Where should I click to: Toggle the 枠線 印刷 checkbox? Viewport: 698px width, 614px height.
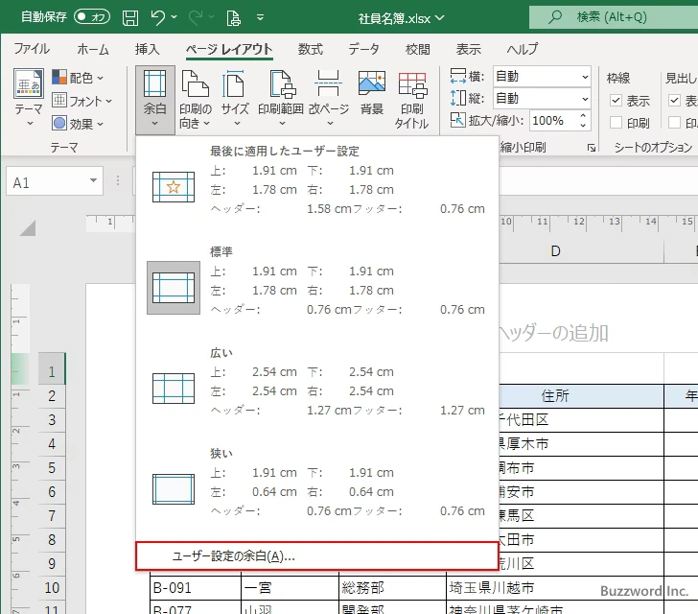(616, 123)
